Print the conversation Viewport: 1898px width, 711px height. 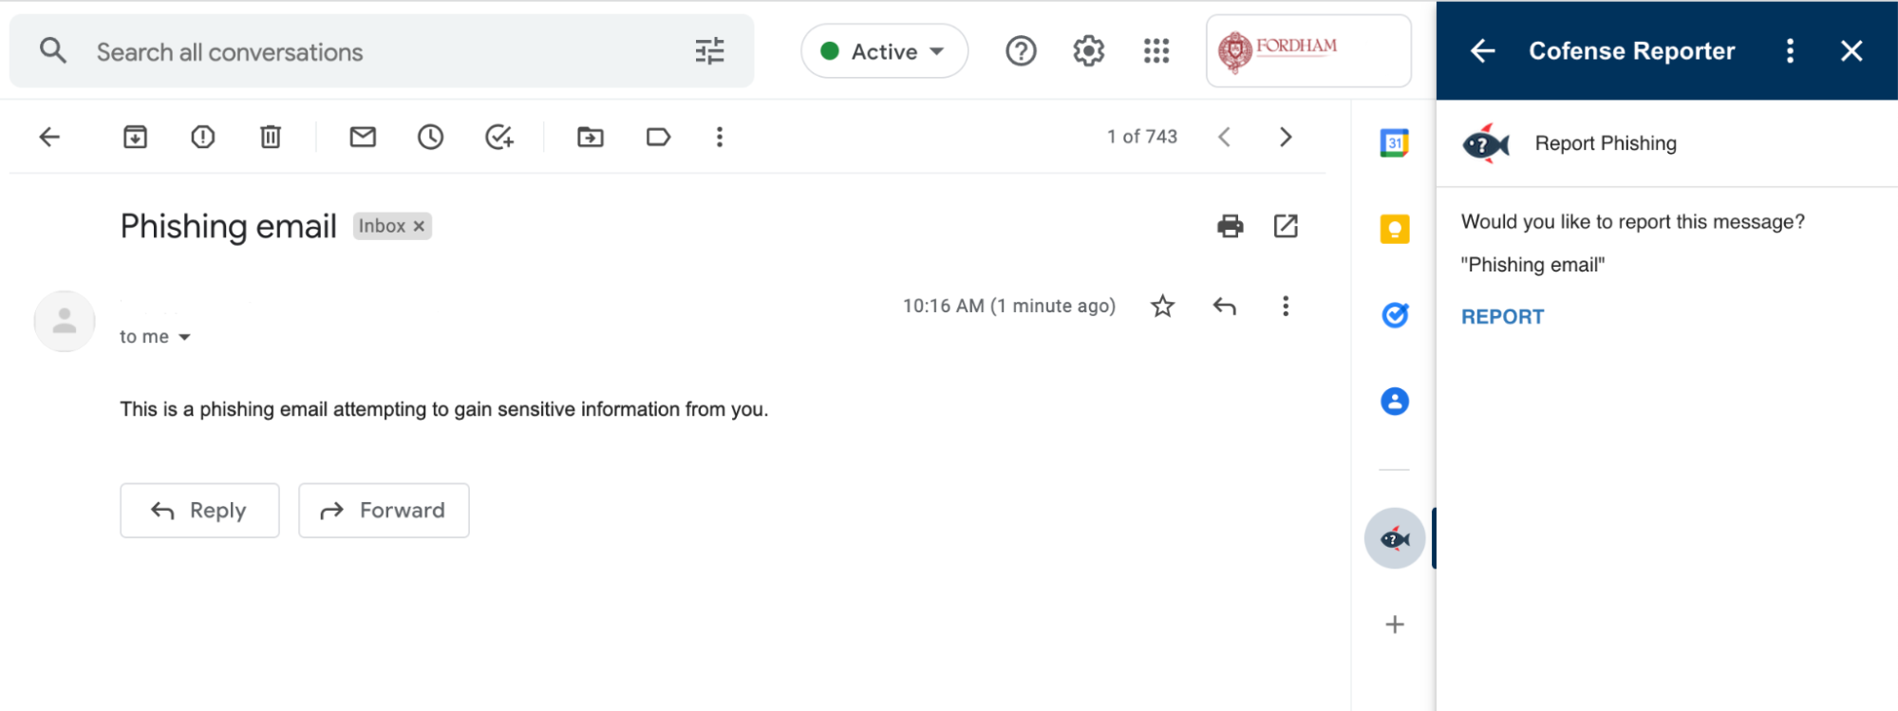point(1231,226)
